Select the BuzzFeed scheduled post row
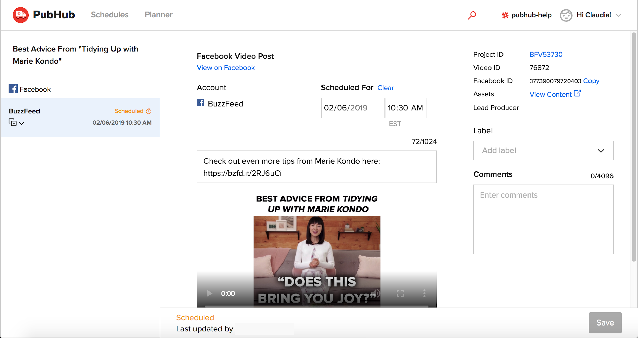 pyautogui.click(x=80, y=118)
